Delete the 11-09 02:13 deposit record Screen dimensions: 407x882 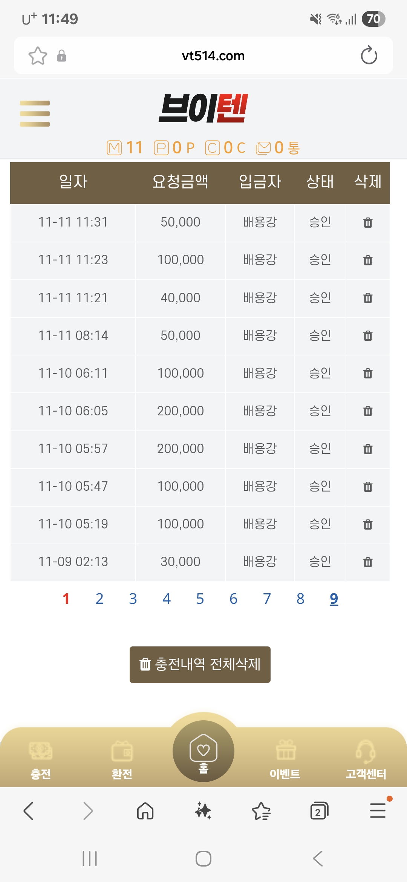click(368, 562)
